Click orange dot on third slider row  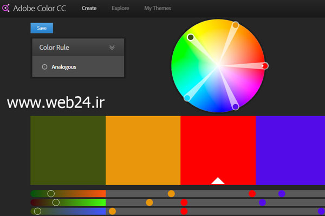pyautogui.click(x=112, y=211)
